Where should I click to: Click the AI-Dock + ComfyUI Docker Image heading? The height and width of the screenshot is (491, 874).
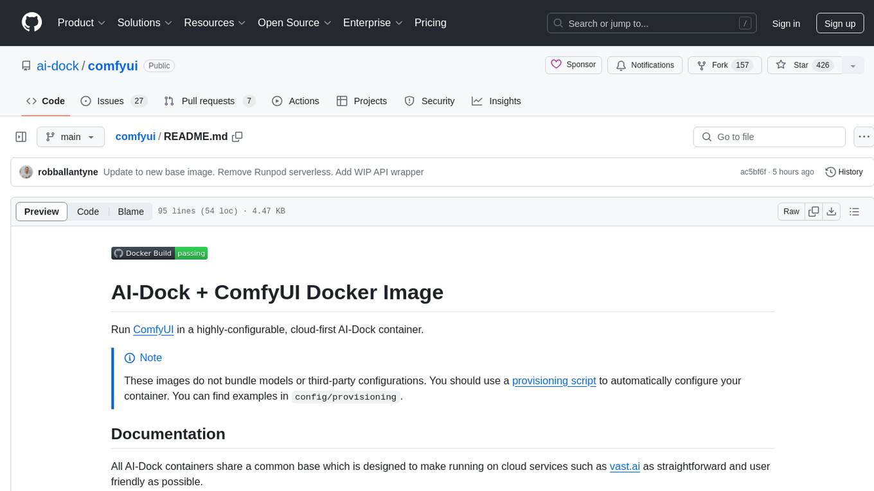[x=278, y=292]
